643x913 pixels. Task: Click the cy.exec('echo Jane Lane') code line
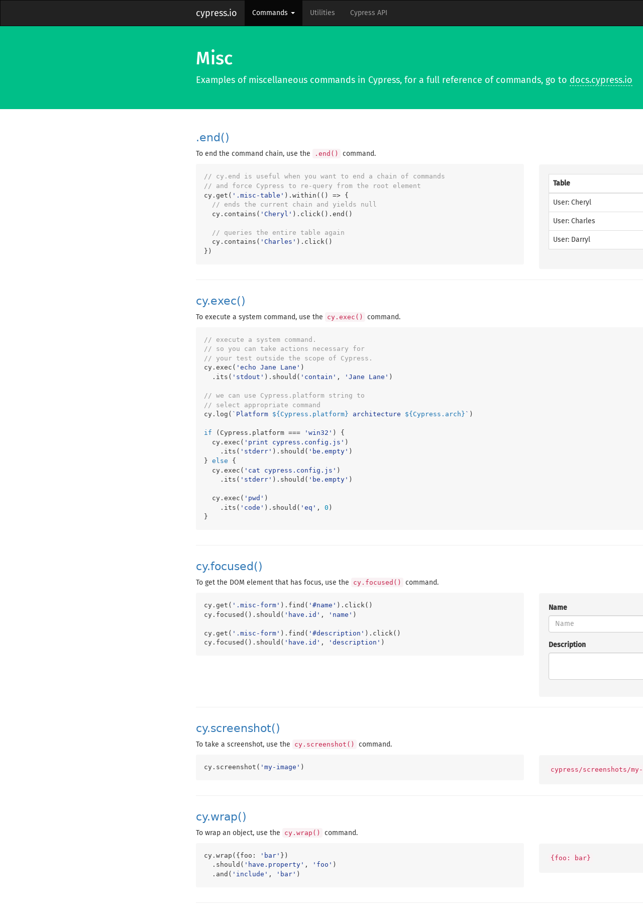(x=254, y=368)
